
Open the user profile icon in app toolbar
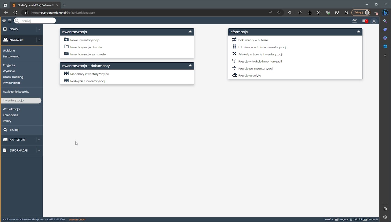[374, 21]
